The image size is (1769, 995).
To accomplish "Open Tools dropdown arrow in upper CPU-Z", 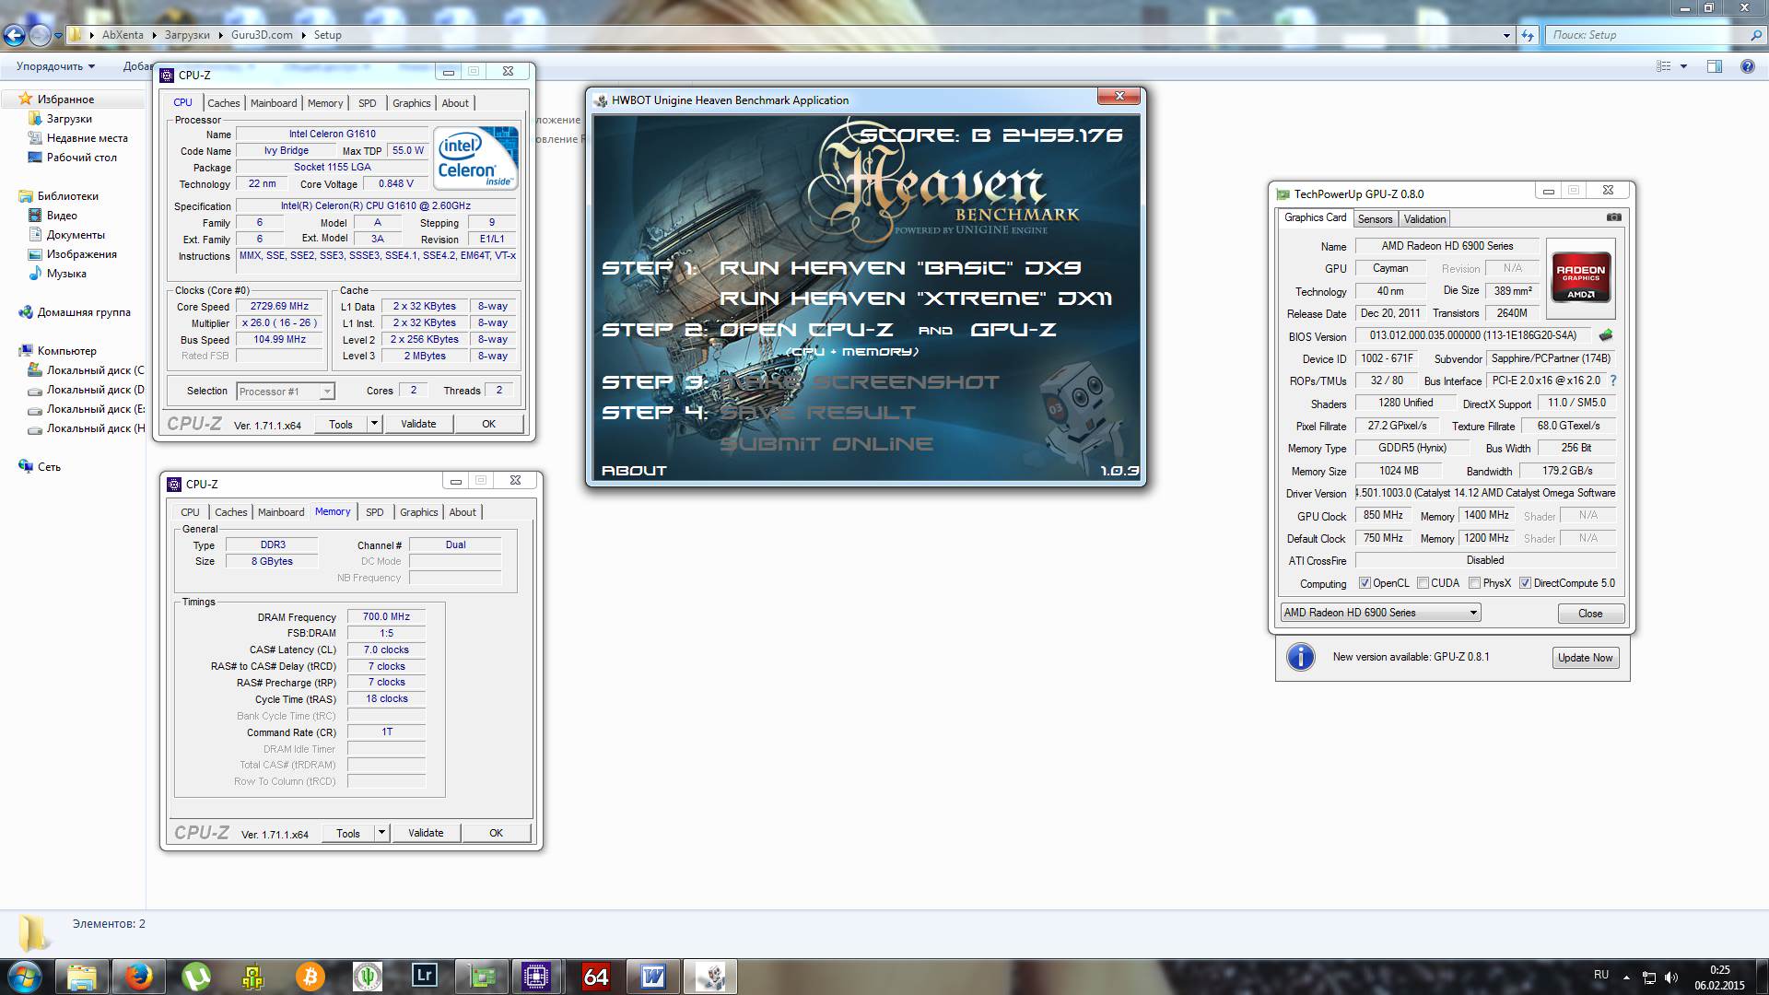I will 374,424.
